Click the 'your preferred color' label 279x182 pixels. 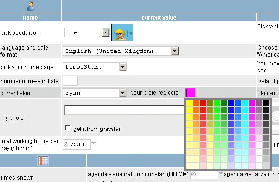click(x=156, y=93)
